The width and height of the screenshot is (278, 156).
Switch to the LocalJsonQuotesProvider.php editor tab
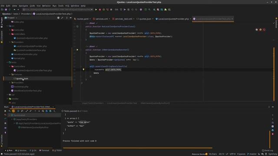click(x=173, y=19)
